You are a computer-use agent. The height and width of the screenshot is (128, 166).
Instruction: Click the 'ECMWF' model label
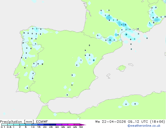[x=42, y=122]
